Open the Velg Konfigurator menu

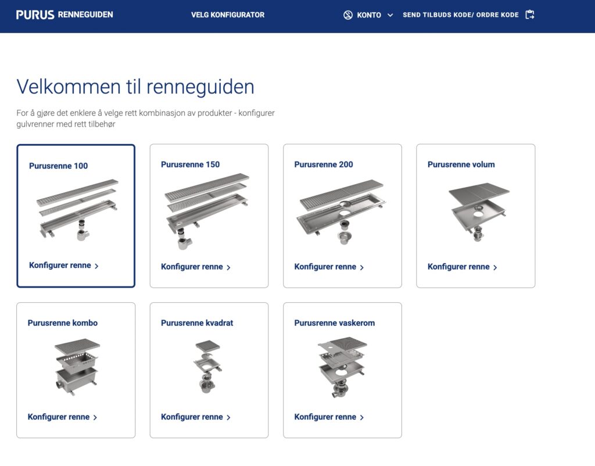pyautogui.click(x=228, y=15)
